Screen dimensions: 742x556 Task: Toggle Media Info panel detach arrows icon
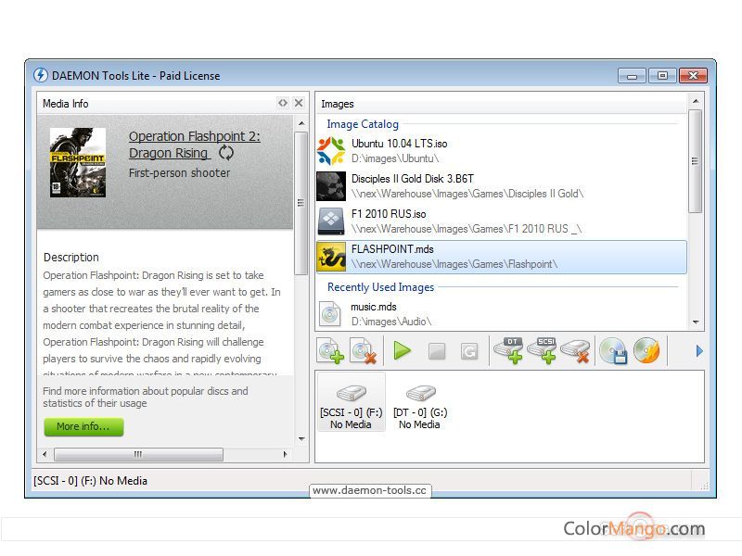283,103
